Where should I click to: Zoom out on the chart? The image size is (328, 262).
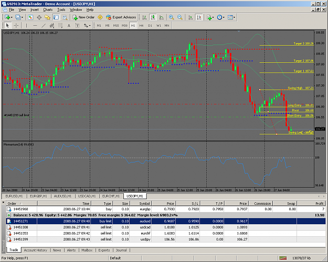pos(180,17)
